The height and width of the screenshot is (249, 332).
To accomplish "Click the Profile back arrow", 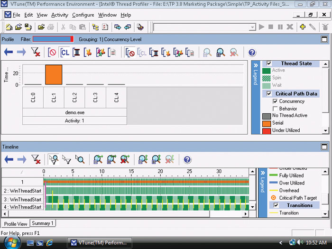I will tap(9, 52).
